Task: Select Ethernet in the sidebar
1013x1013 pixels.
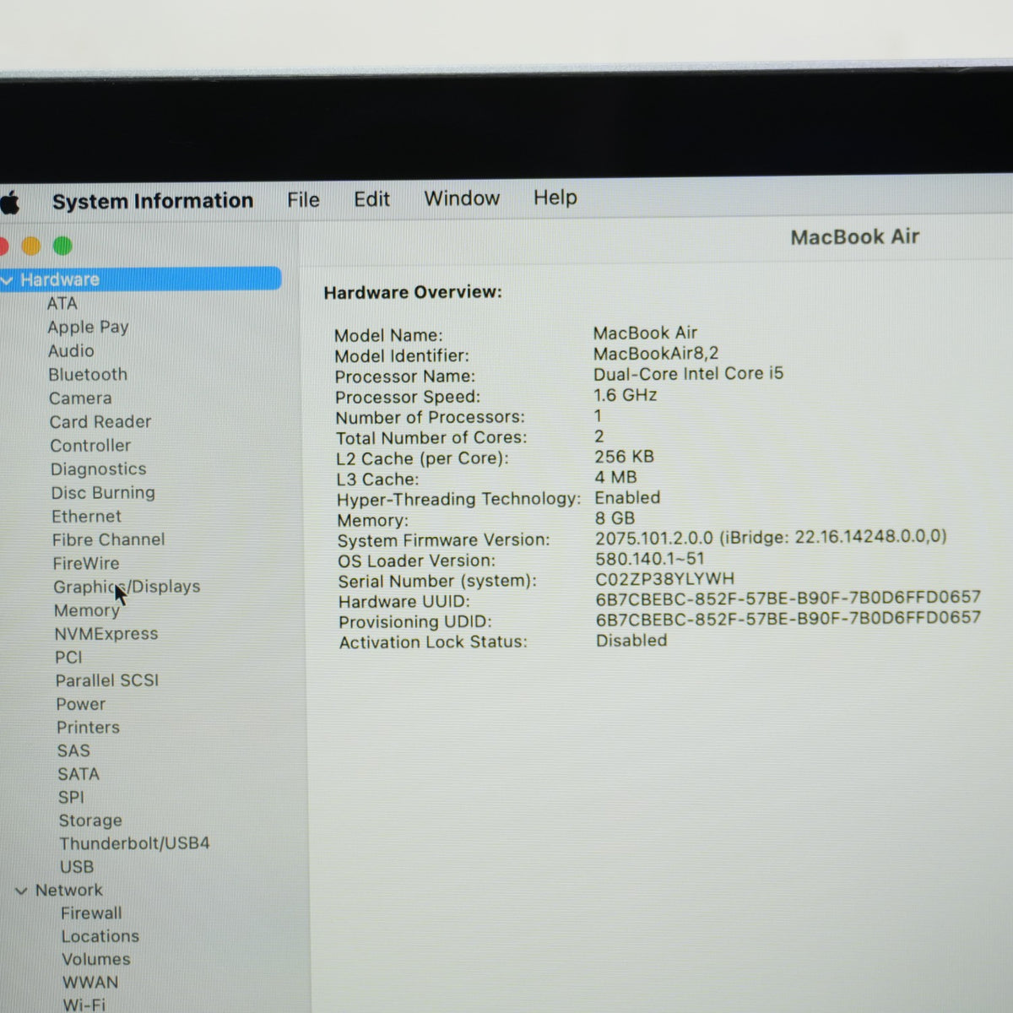Action: tap(86, 516)
